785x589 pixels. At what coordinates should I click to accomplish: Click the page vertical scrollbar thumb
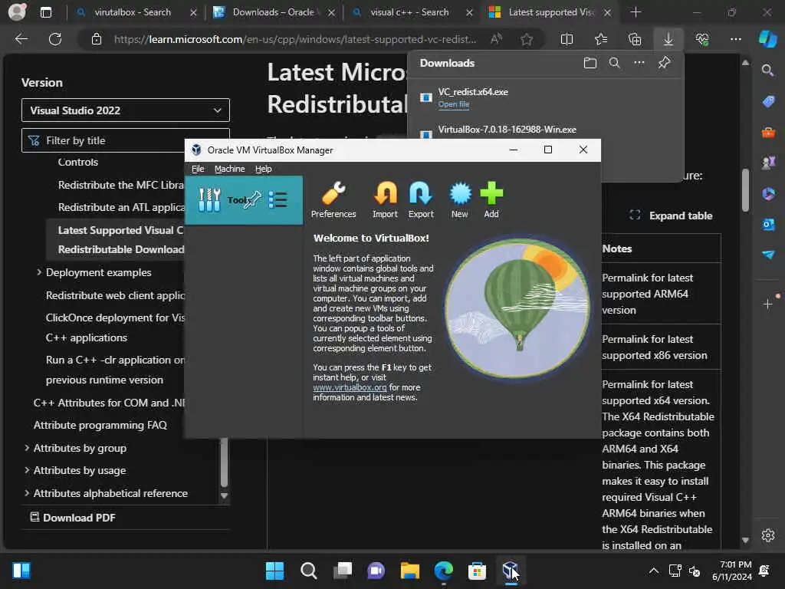745,189
